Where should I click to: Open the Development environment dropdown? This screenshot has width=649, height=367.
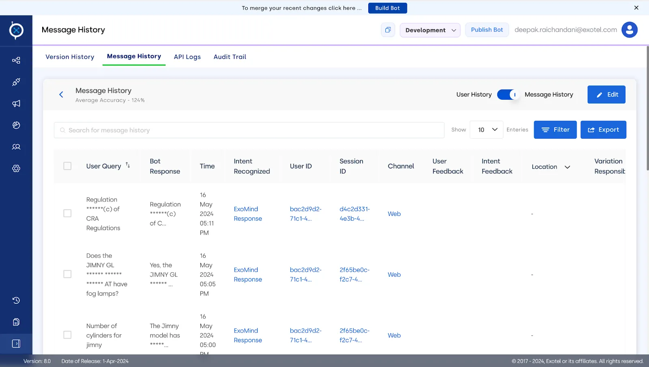pyautogui.click(x=430, y=30)
